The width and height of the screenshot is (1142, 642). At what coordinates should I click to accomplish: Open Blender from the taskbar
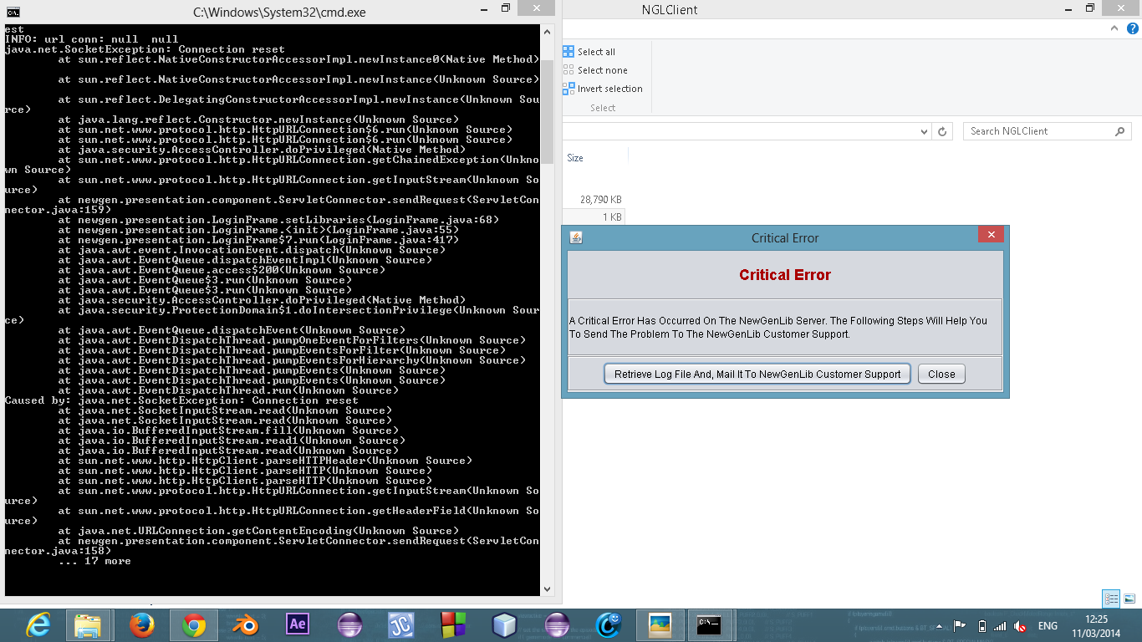coord(246,624)
